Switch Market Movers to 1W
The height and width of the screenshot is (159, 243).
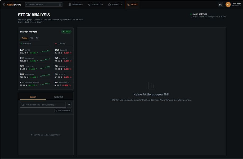click(x=31, y=38)
